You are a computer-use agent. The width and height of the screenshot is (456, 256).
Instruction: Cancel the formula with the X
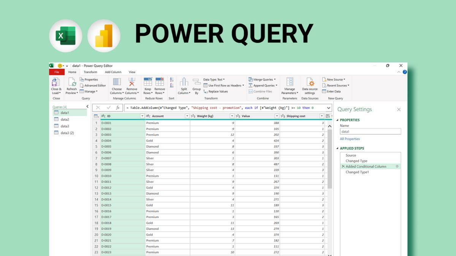[x=98, y=108]
